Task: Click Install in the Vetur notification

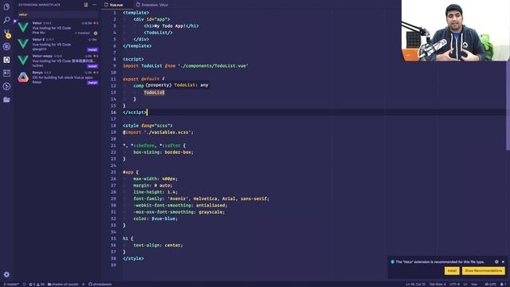Action: click(x=452, y=271)
